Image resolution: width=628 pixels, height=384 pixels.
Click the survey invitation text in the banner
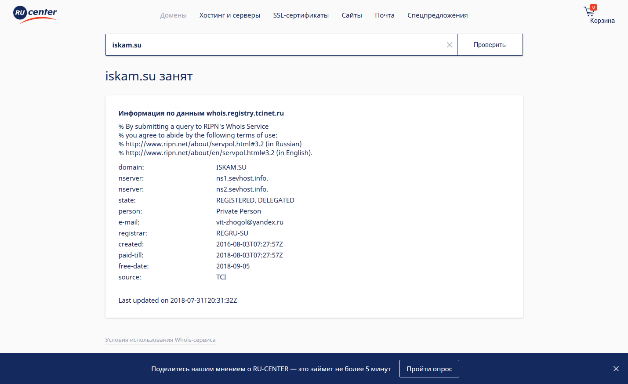tap(271, 369)
